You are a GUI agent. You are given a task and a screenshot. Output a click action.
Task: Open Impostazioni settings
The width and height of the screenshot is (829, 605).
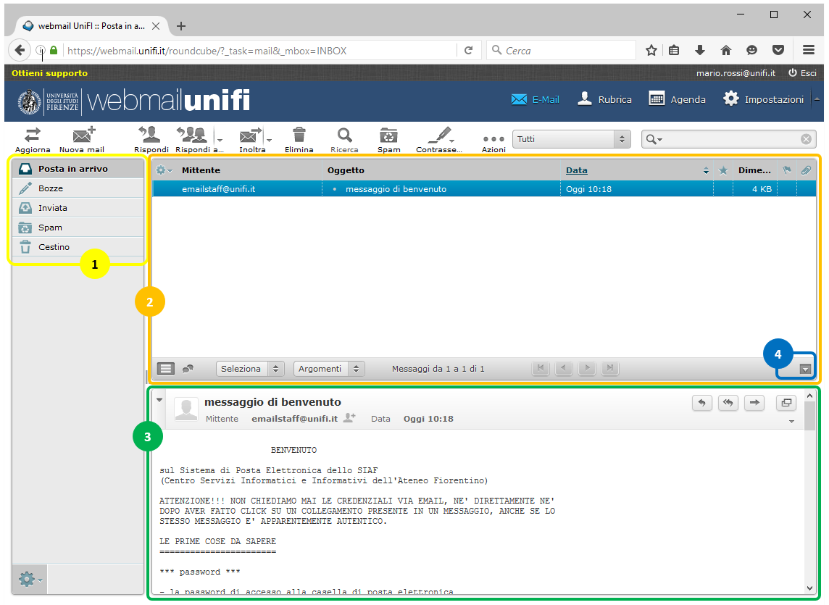coord(764,99)
